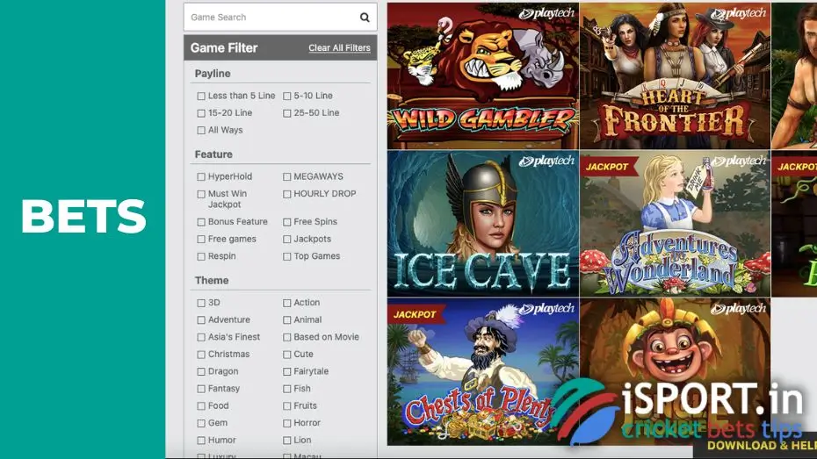This screenshot has height=459, width=817.
Task: Enable the MEGAWAYS feature filter
Action: [287, 177]
